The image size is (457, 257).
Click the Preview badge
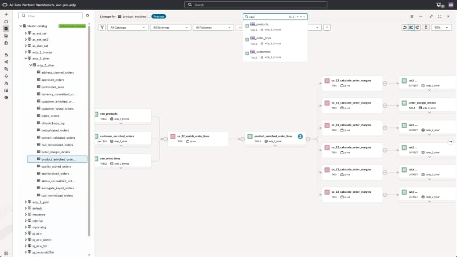coord(158,17)
